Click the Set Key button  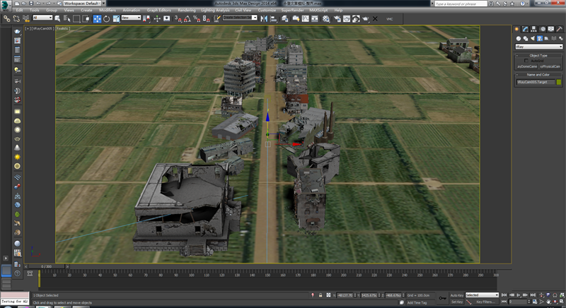coord(456,302)
